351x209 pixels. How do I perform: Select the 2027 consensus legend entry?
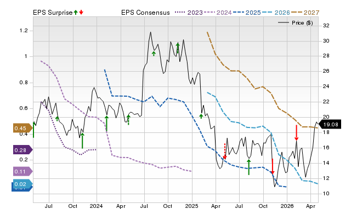coord(305,13)
